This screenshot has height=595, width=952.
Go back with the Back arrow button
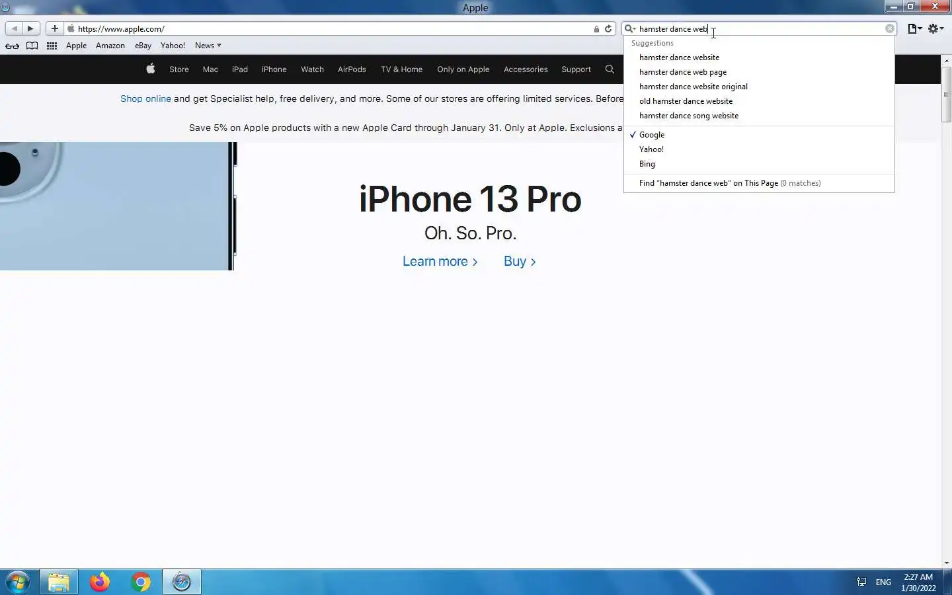pos(14,28)
